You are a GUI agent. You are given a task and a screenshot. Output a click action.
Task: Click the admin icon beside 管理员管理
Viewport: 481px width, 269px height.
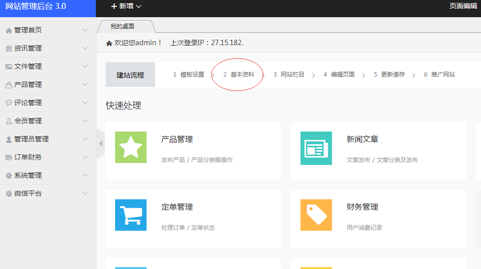(8, 139)
